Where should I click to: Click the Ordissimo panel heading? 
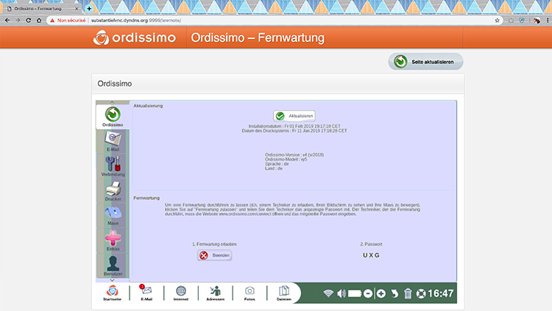click(x=115, y=83)
